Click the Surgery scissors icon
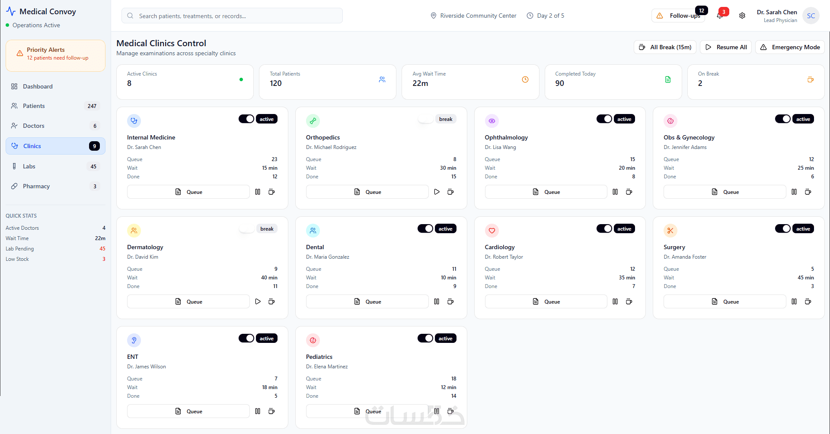This screenshot has height=434, width=830. point(670,231)
